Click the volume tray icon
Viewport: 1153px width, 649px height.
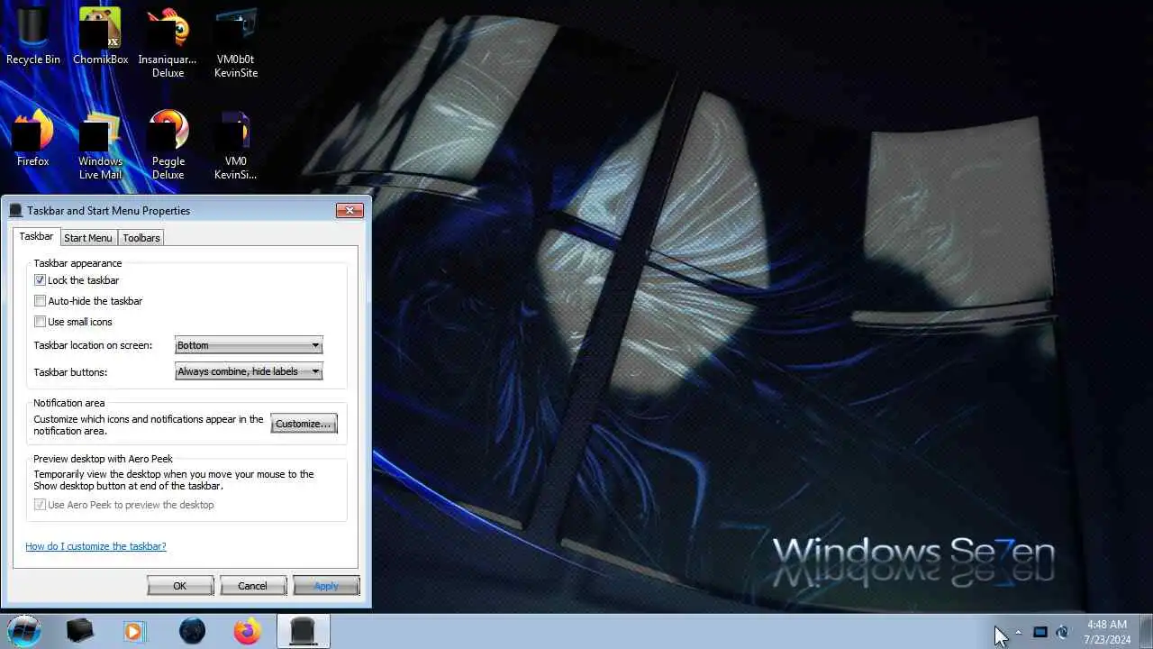coord(1063,632)
